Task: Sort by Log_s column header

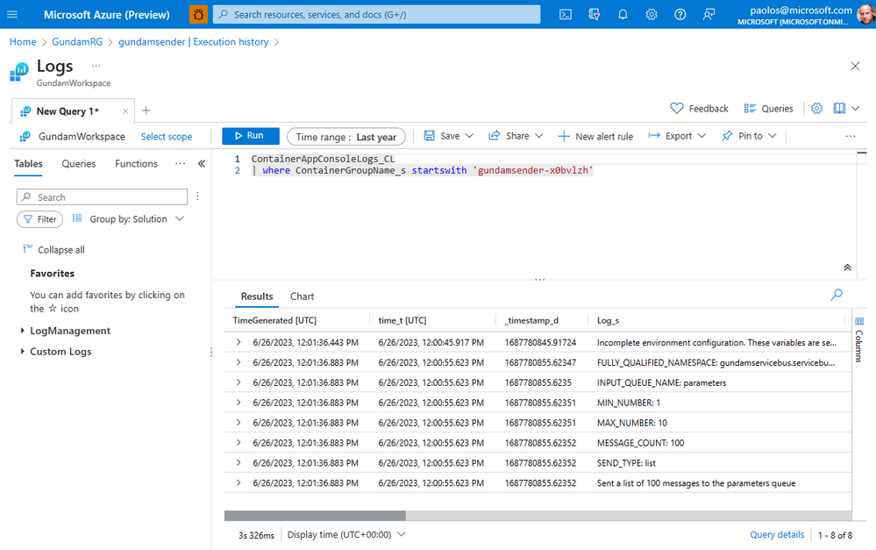Action: pos(608,320)
